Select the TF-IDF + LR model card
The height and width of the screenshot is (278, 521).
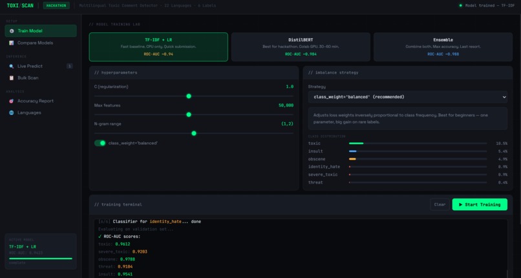tap(158, 47)
